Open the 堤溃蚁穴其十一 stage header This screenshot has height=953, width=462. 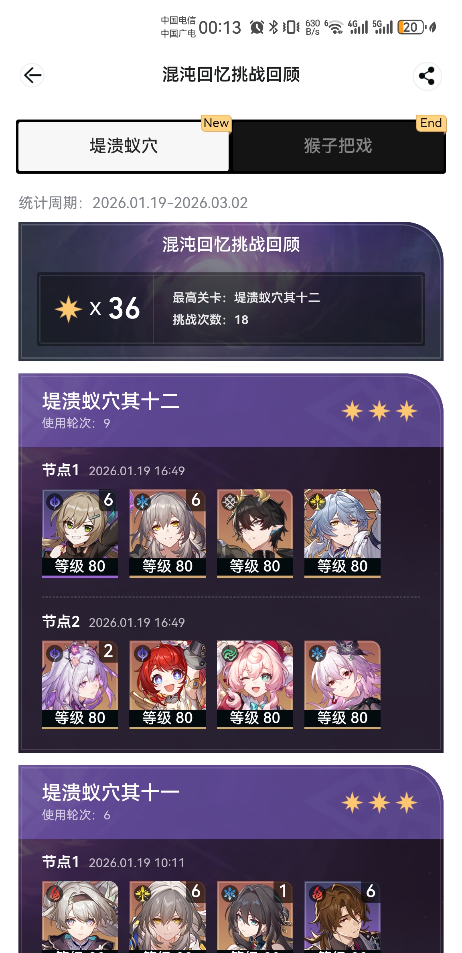[x=231, y=802]
